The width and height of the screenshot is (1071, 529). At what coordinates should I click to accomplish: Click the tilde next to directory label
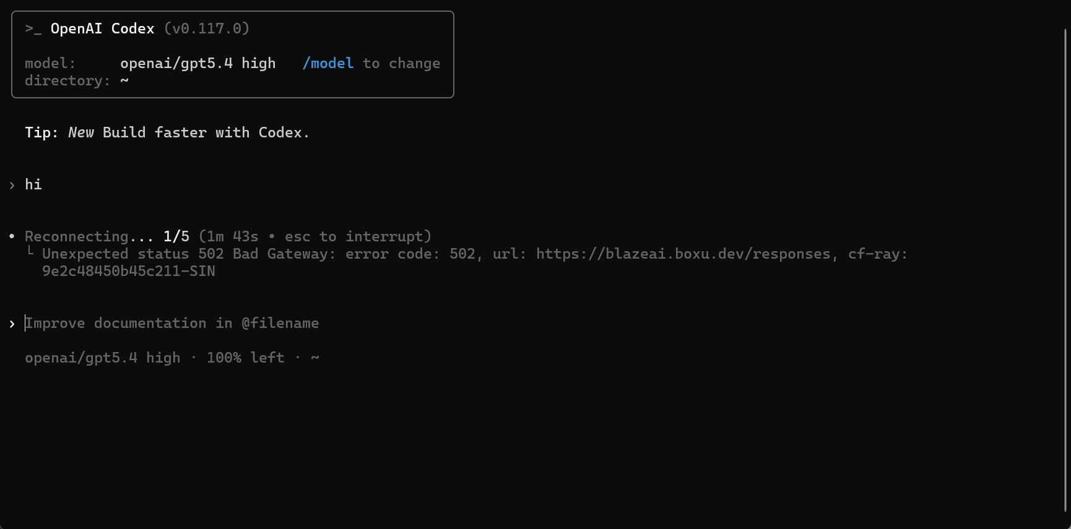tap(124, 80)
